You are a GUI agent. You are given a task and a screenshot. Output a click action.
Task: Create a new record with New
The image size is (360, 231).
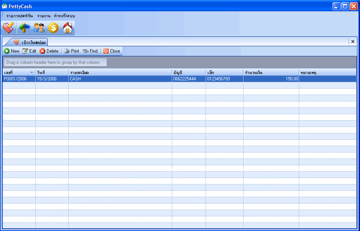[x=12, y=51]
